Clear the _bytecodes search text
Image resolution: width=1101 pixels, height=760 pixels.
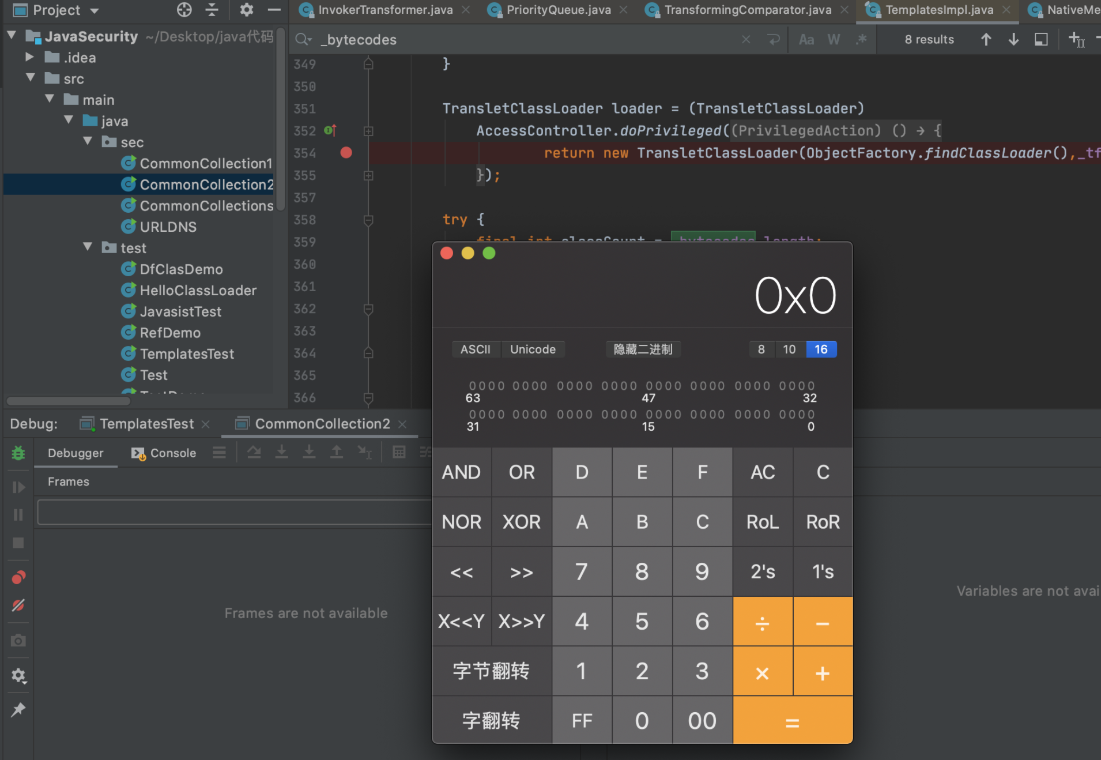click(x=746, y=39)
